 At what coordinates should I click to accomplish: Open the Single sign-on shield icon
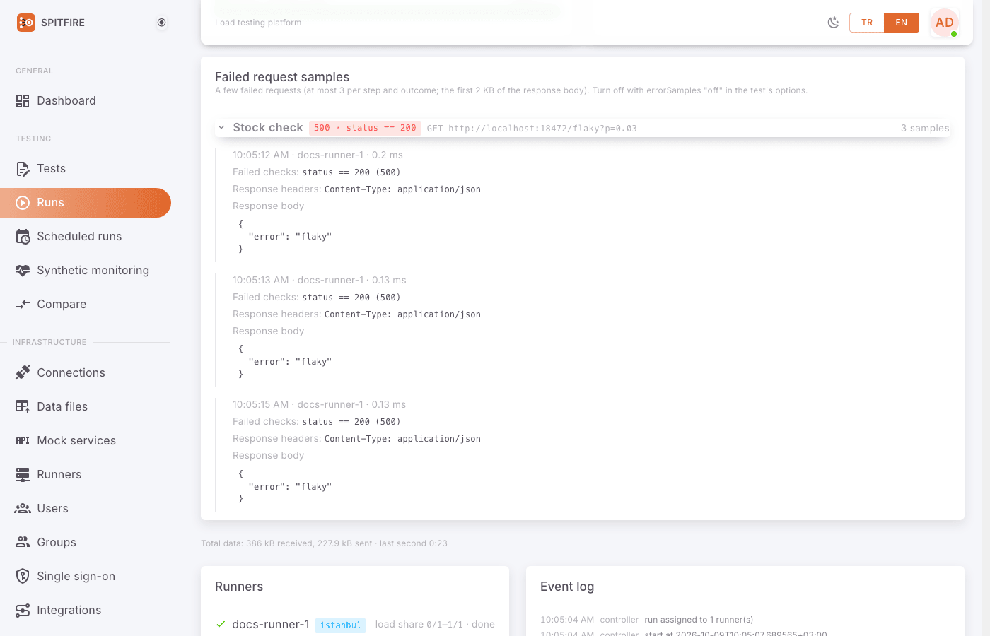23,576
